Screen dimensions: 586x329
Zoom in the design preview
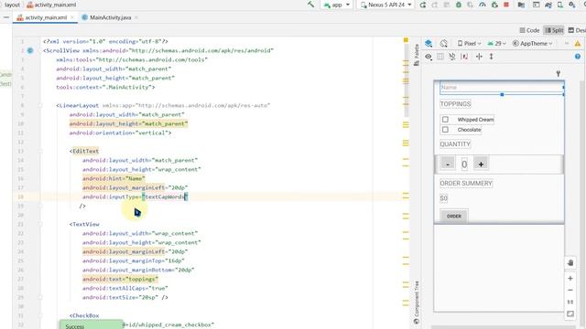pyautogui.click(x=570, y=278)
